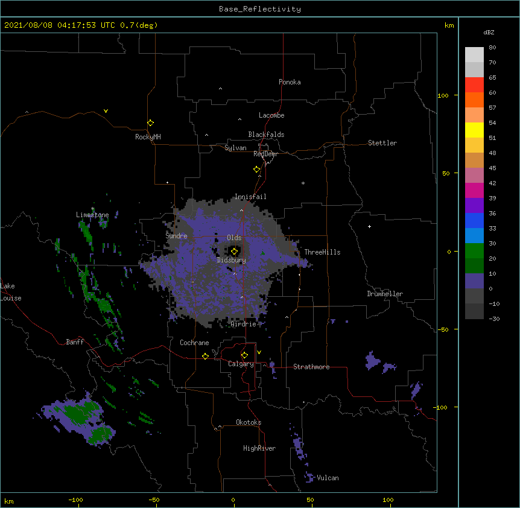Click the Drumheller label
Viewport: 520px width, 508px height.
[x=385, y=294]
